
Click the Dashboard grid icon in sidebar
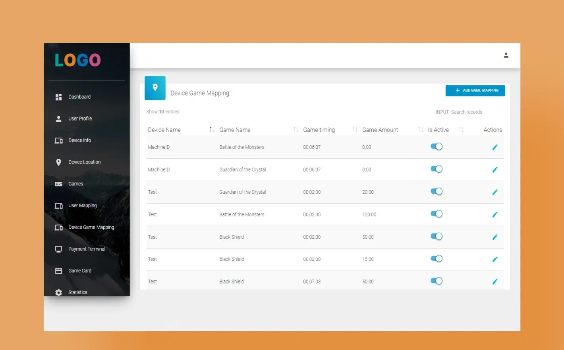[58, 97]
